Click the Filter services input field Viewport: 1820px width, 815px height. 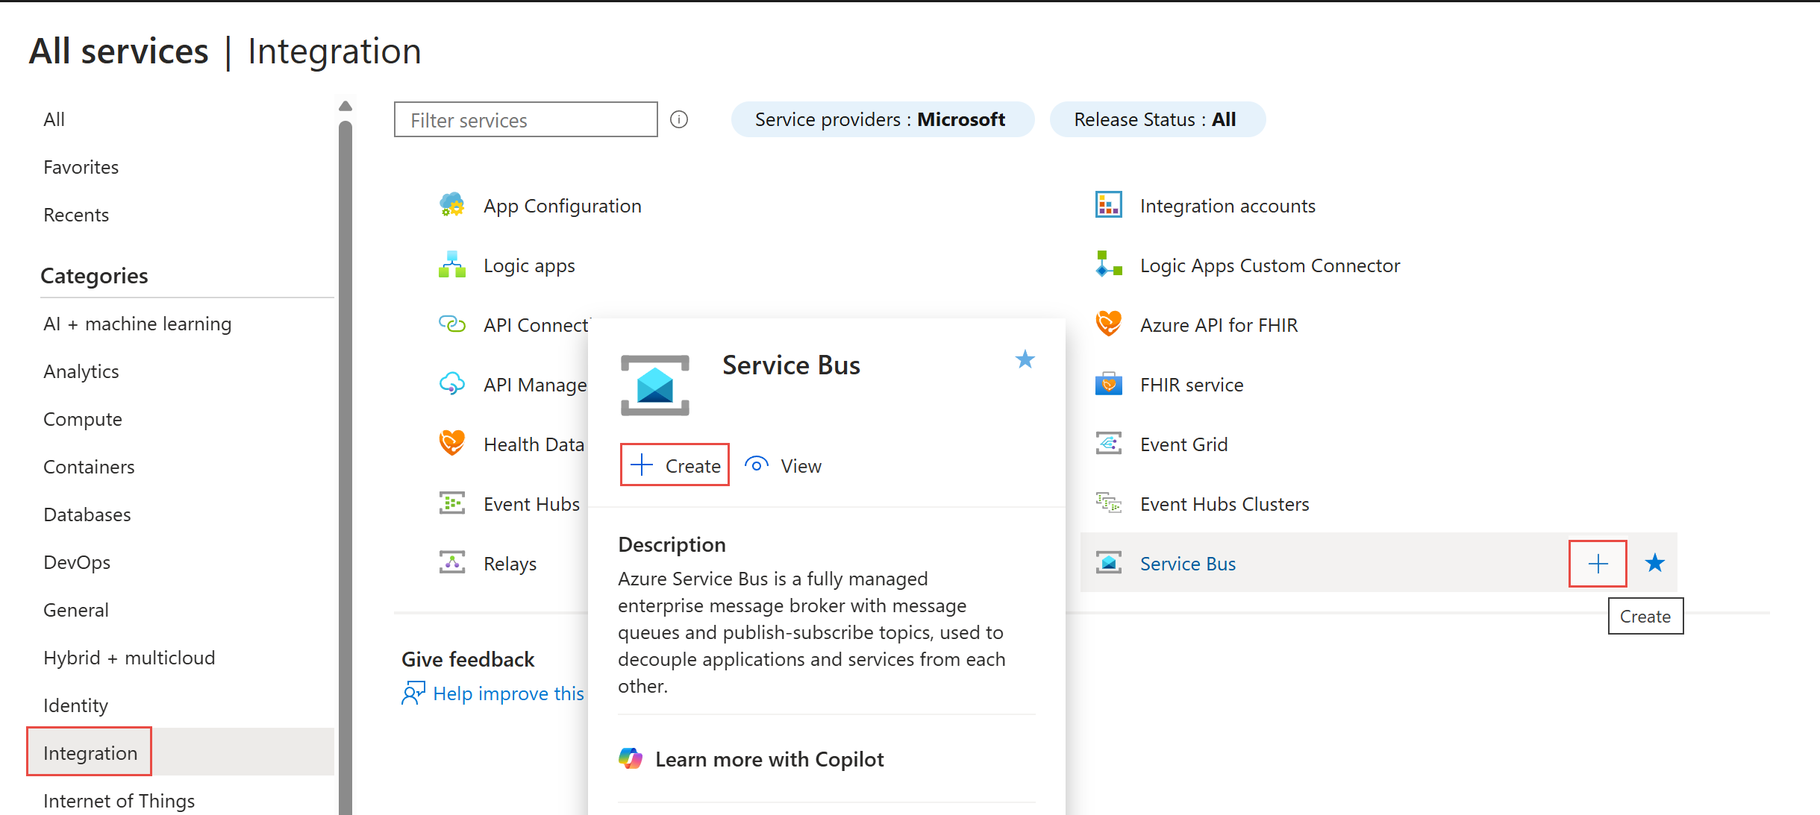click(x=525, y=120)
